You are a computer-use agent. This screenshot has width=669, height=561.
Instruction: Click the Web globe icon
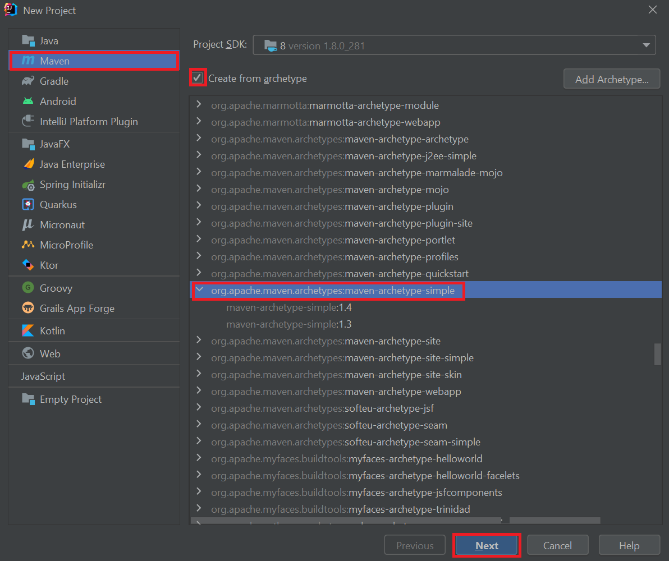click(x=28, y=353)
